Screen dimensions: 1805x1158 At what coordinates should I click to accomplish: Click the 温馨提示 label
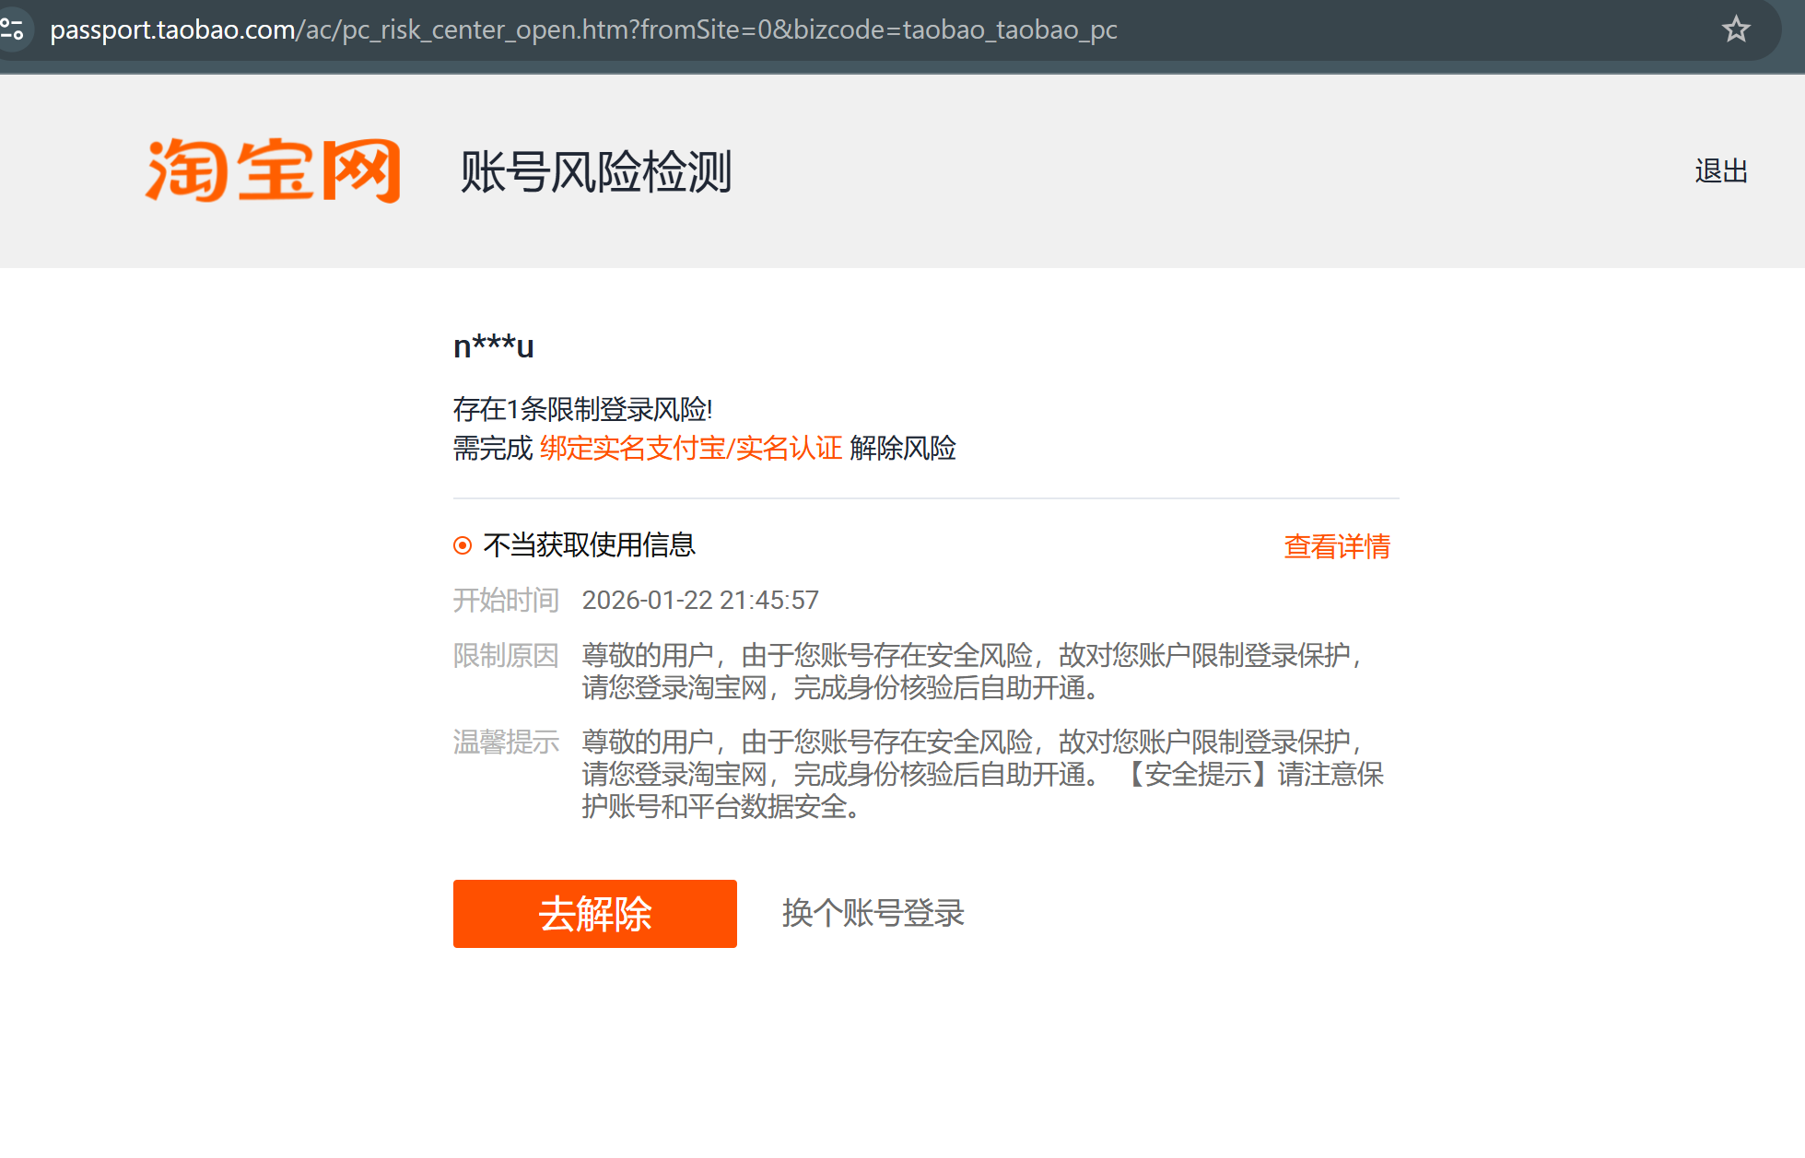coord(506,742)
